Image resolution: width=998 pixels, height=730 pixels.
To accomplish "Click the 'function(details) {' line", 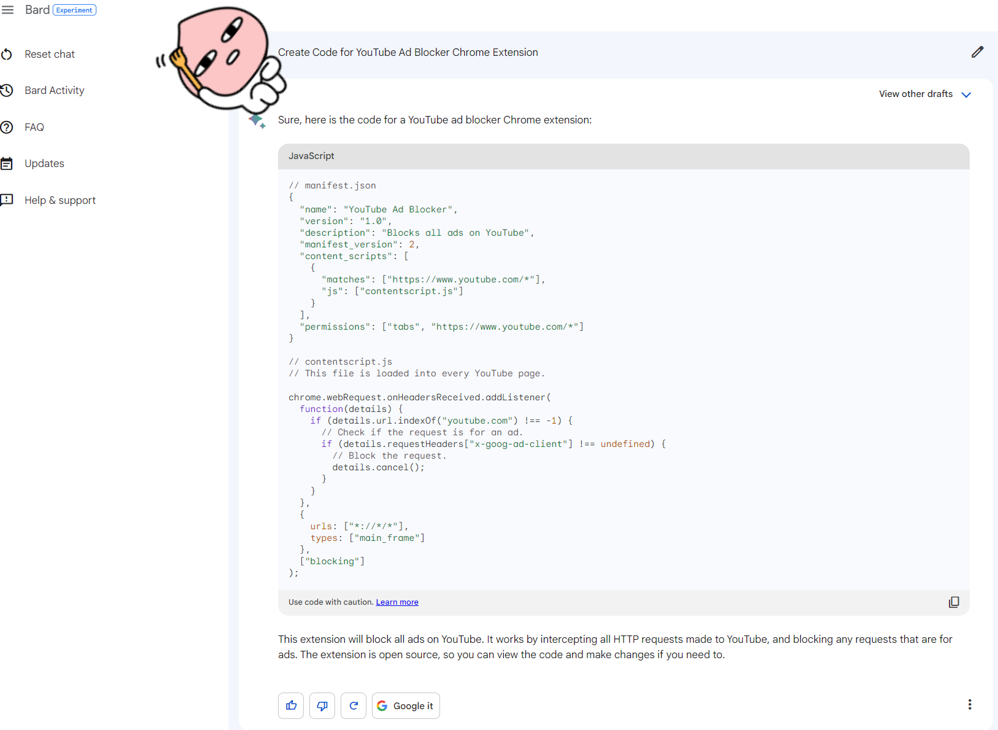I will (351, 409).
